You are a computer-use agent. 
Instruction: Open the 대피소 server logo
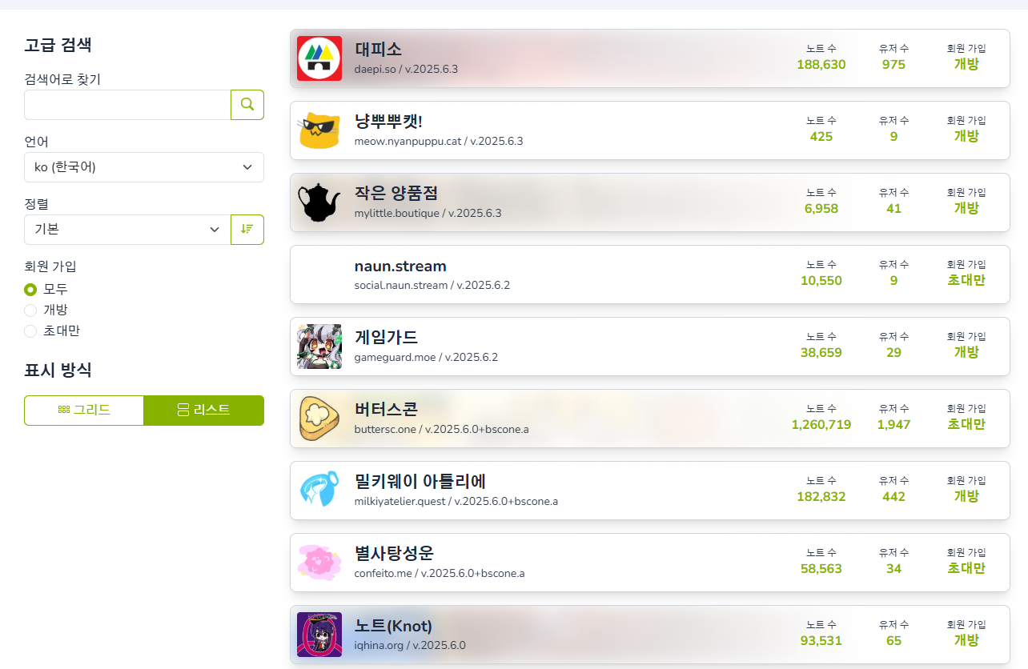[319, 58]
